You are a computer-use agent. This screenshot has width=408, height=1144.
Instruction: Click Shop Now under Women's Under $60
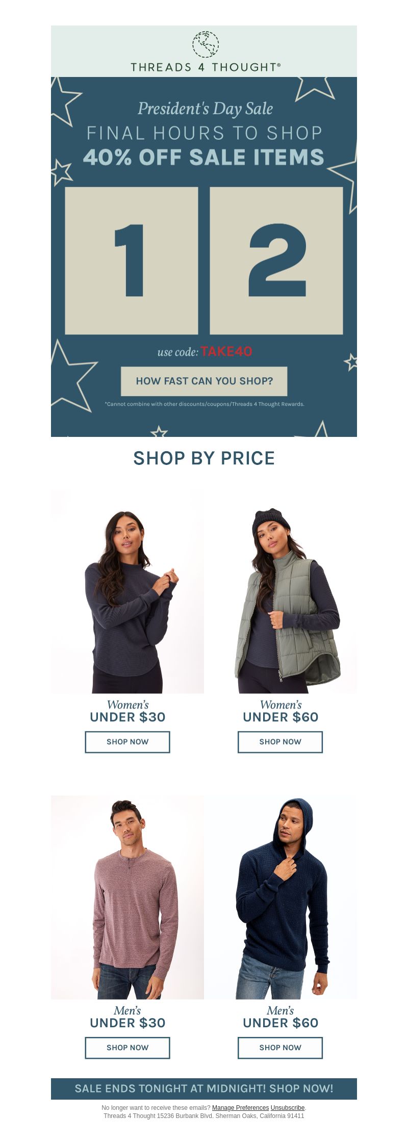tap(280, 742)
